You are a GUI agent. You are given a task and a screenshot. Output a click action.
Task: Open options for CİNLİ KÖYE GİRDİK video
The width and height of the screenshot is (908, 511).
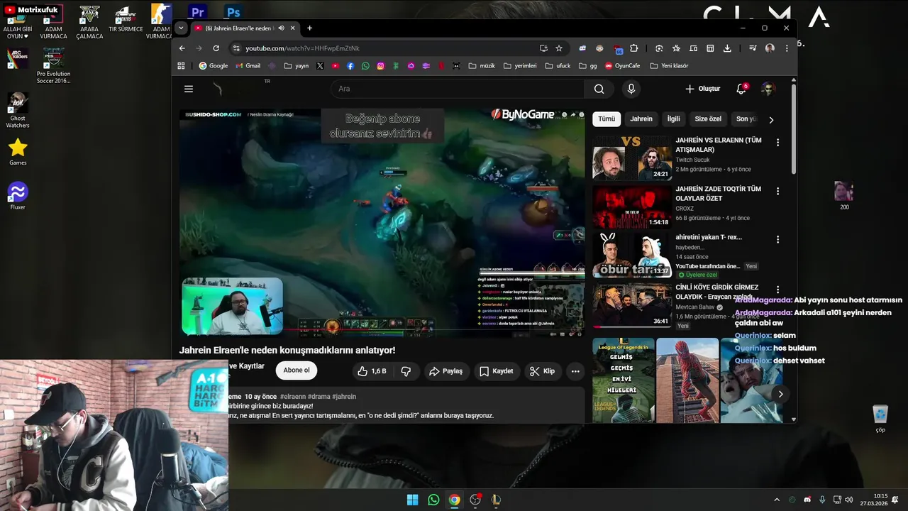(777, 290)
